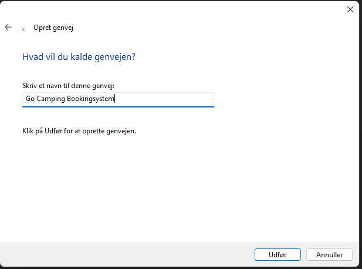Click the word "Hvad" in the blue heading

[32, 57]
